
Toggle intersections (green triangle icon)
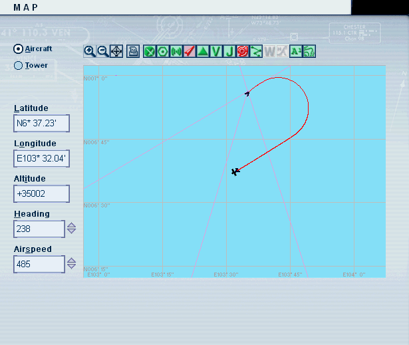tap(203, 51)
